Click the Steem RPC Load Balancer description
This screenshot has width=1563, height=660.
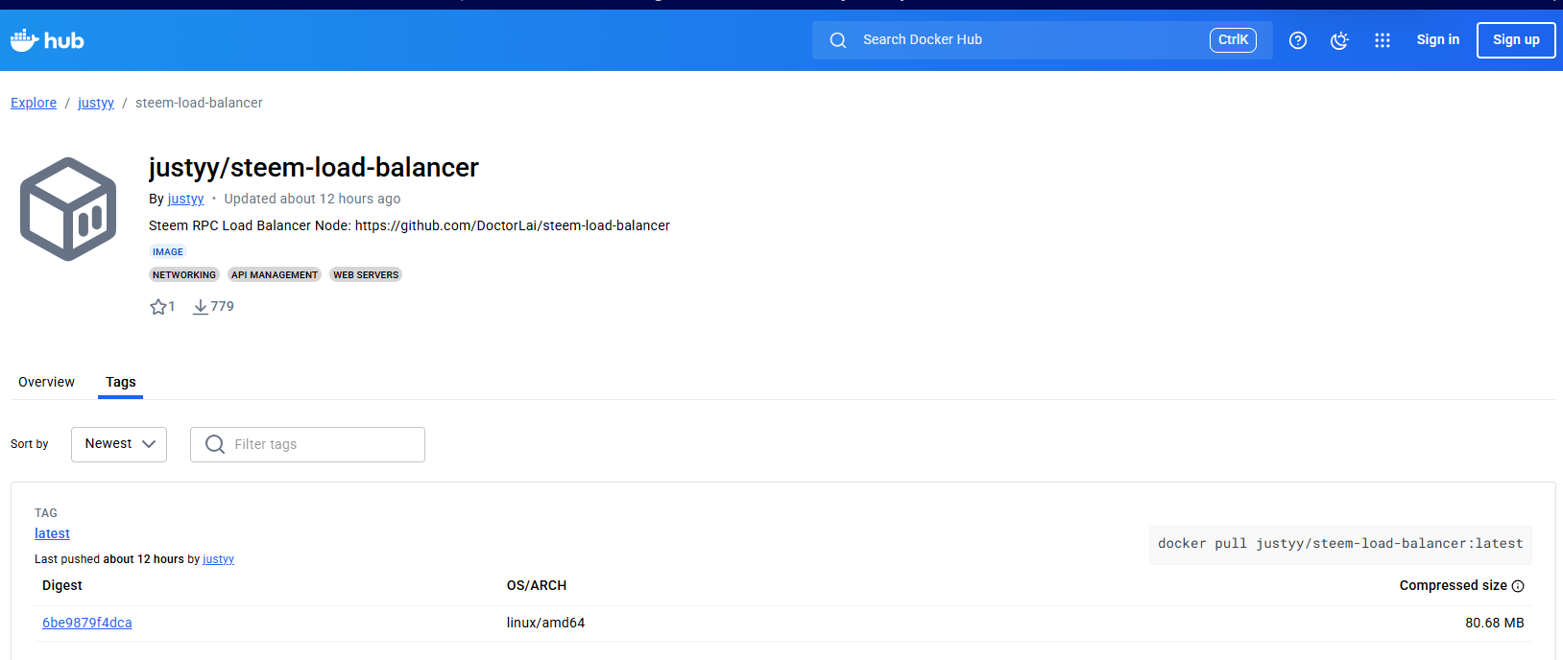[409, 225]
